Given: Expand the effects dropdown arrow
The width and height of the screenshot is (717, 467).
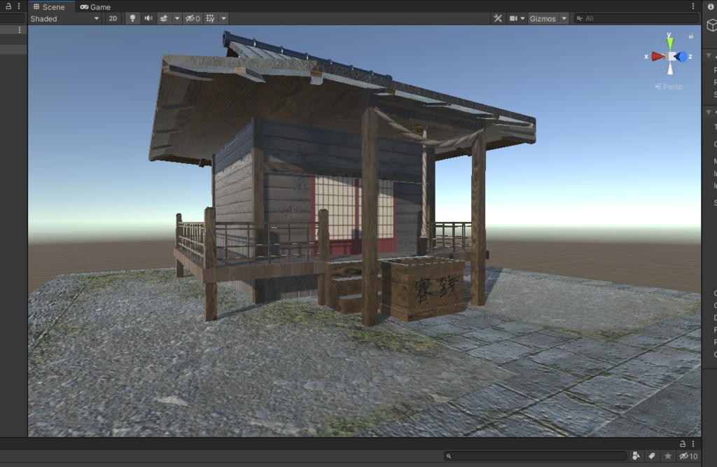Looking at the screenshot, I should point(177,18).
